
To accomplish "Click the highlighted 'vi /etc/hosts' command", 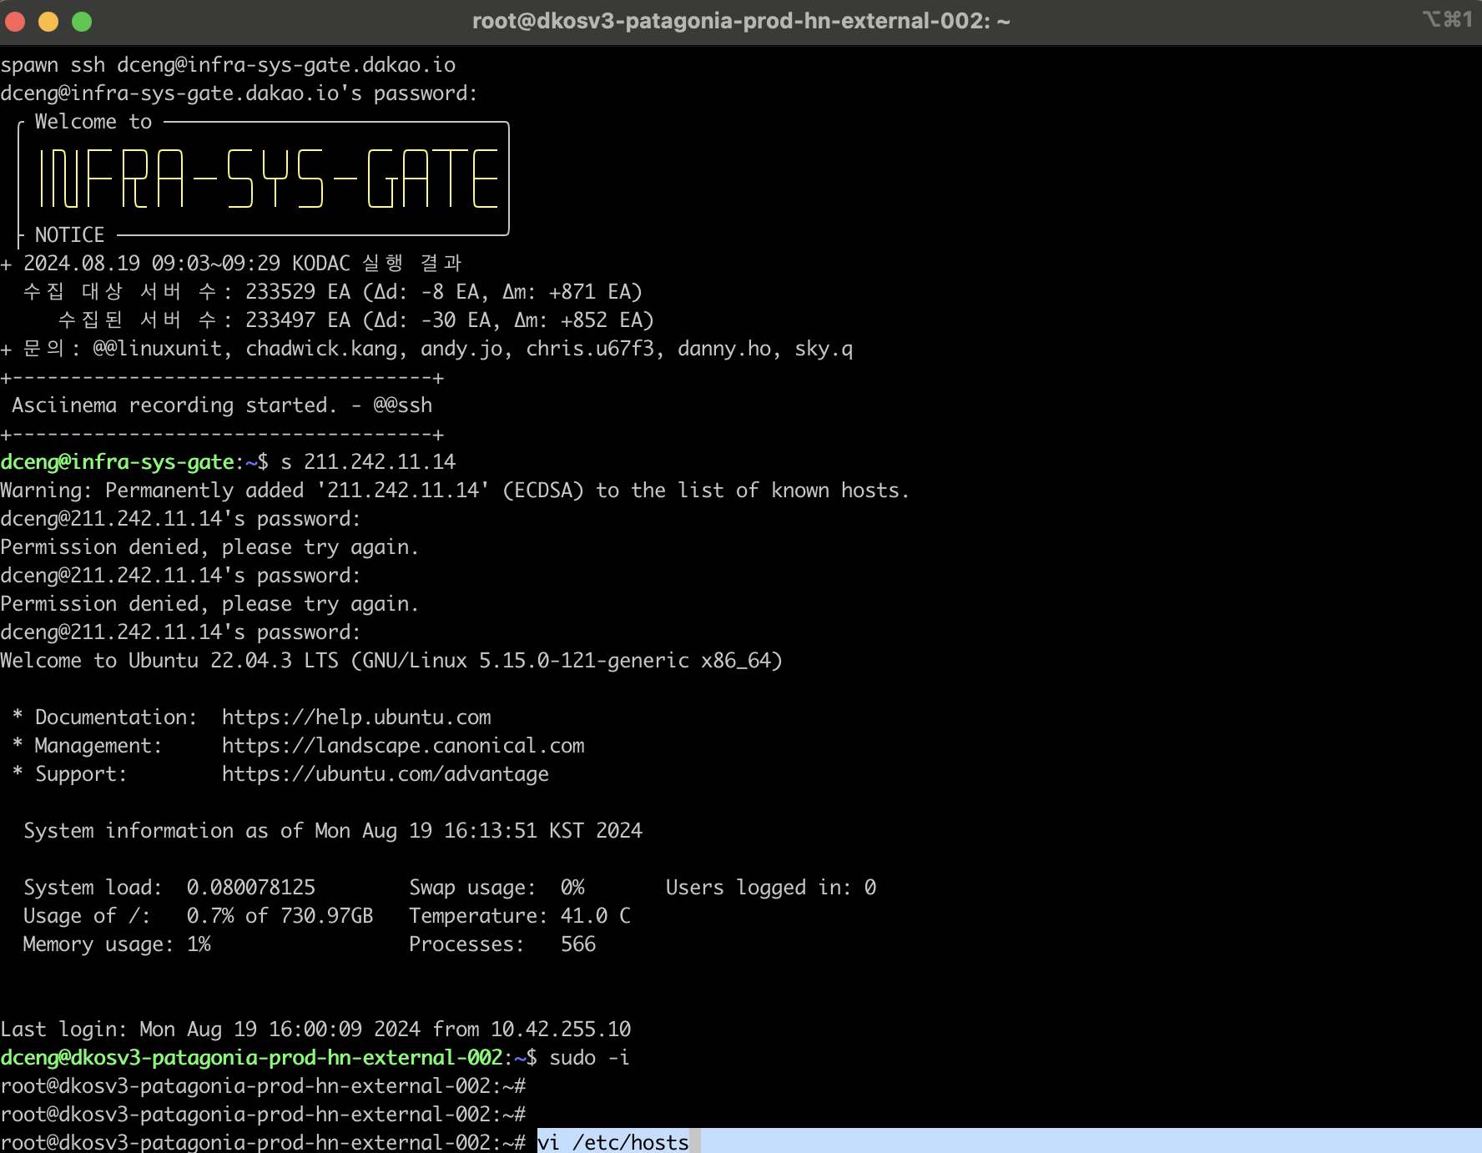I will (613, 1142).
